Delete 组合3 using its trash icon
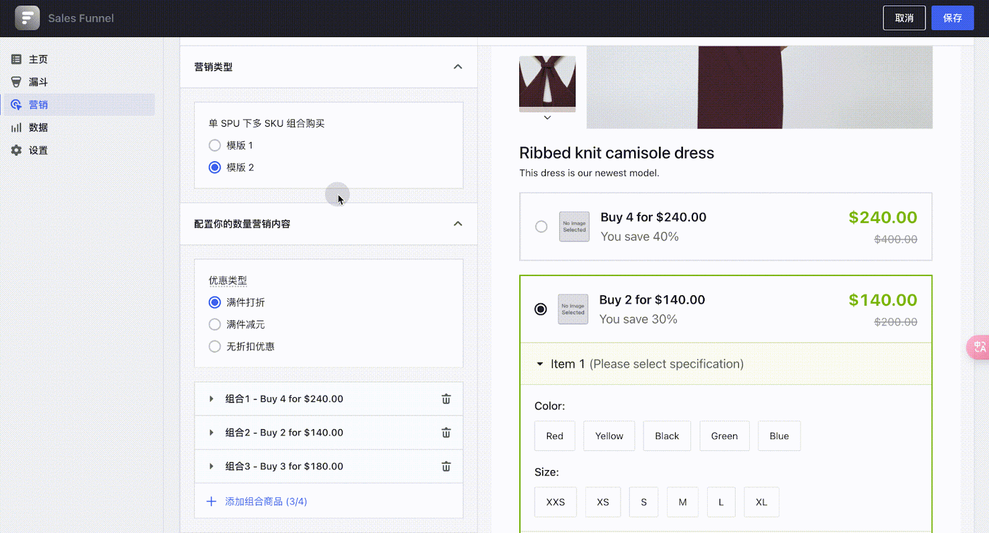This screenshot has height=533, width=989. point(446,466)
